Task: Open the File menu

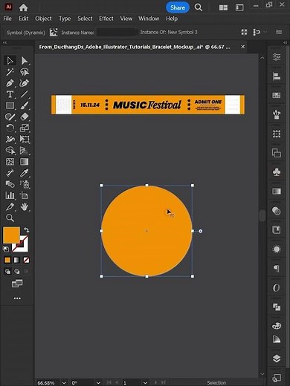Action: coord(7,19)
